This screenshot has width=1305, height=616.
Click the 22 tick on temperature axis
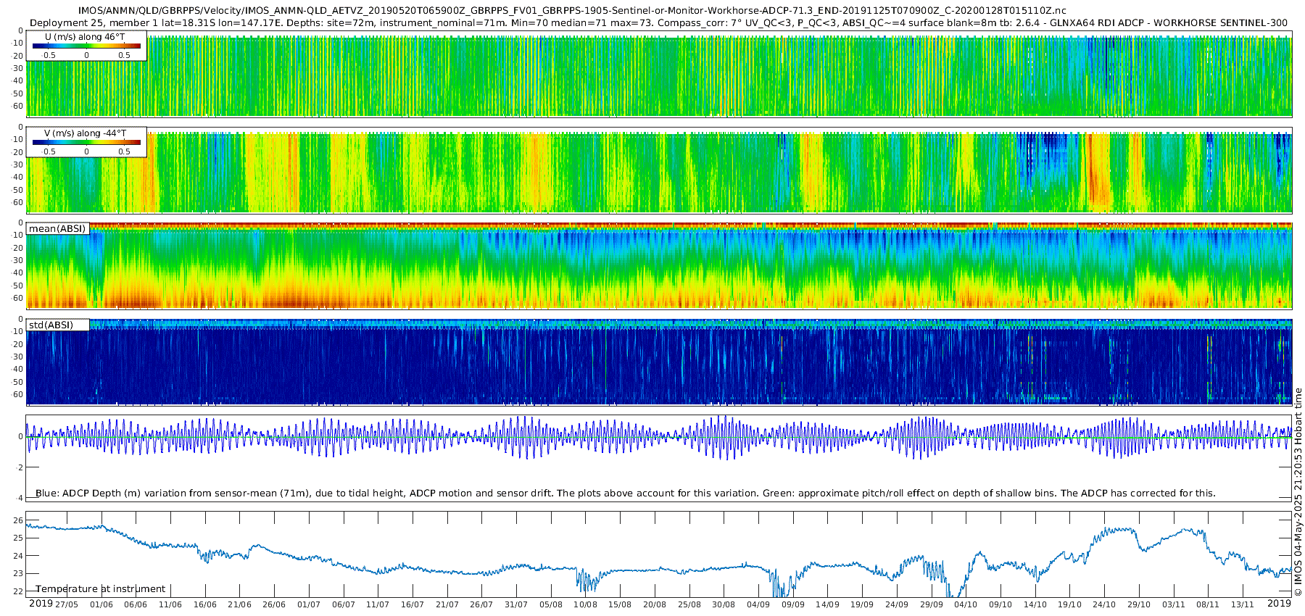19,591
